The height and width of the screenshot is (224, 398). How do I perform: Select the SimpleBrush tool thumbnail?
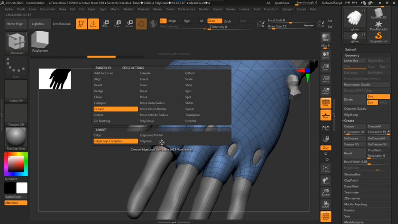point(379,38)
